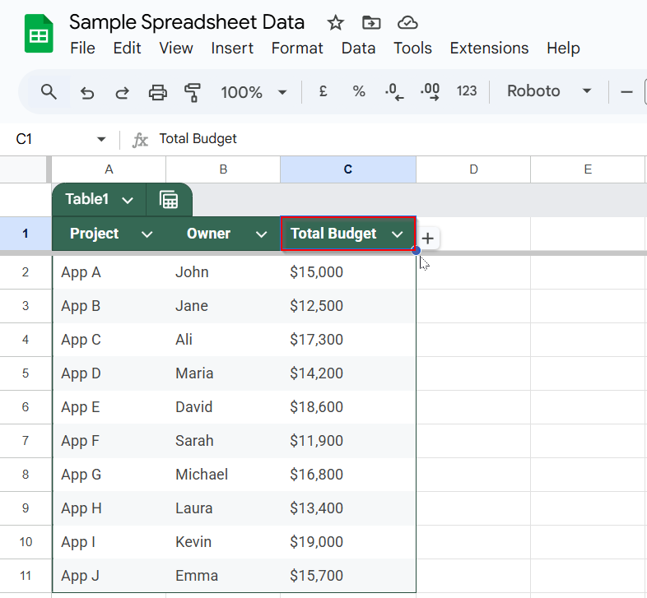Screen dimensions: 647x598
Task: Open the 123 more formats menu
Action: click(466, 91)
